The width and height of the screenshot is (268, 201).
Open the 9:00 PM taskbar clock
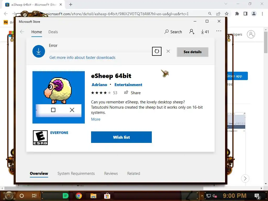234,196
